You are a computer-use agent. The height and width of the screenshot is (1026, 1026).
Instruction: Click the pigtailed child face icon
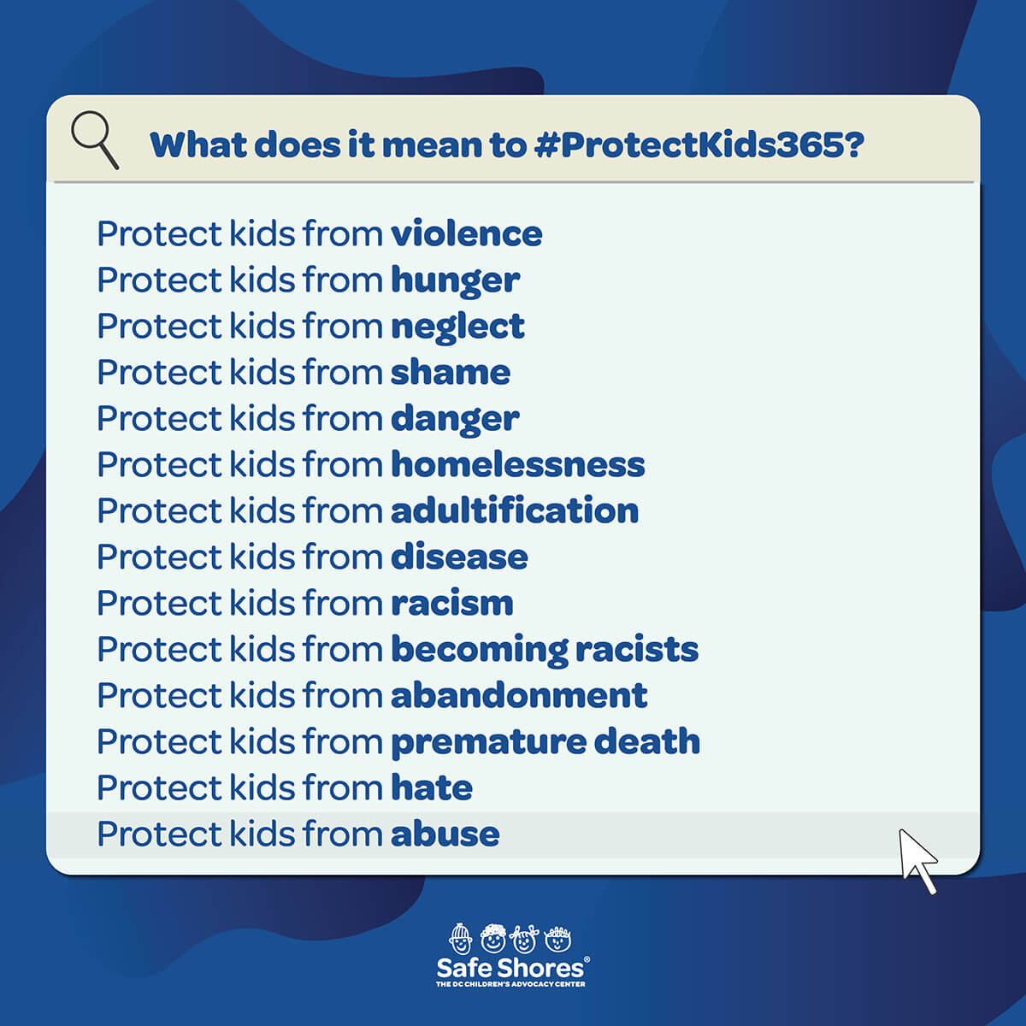[524, 939]
